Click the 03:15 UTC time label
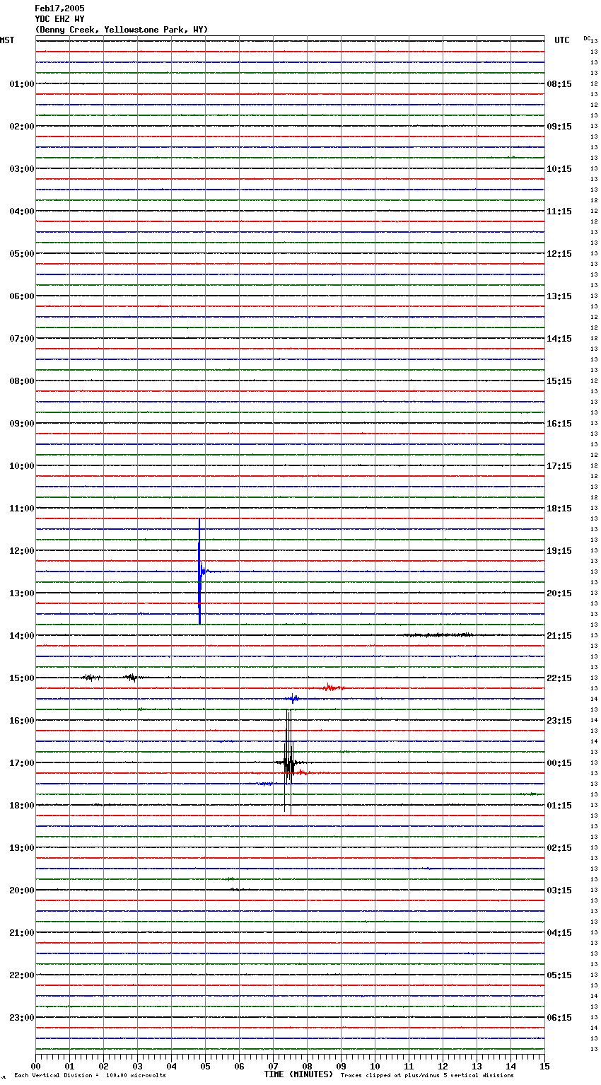This screenshot has width=601, height=1085. coord(559,890)
